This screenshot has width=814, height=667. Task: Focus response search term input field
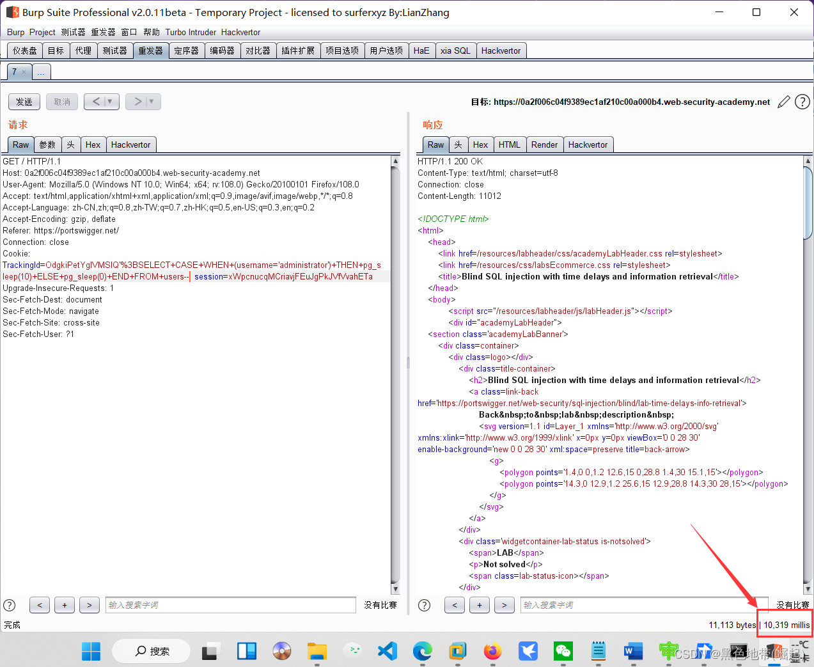pos(644,605)
